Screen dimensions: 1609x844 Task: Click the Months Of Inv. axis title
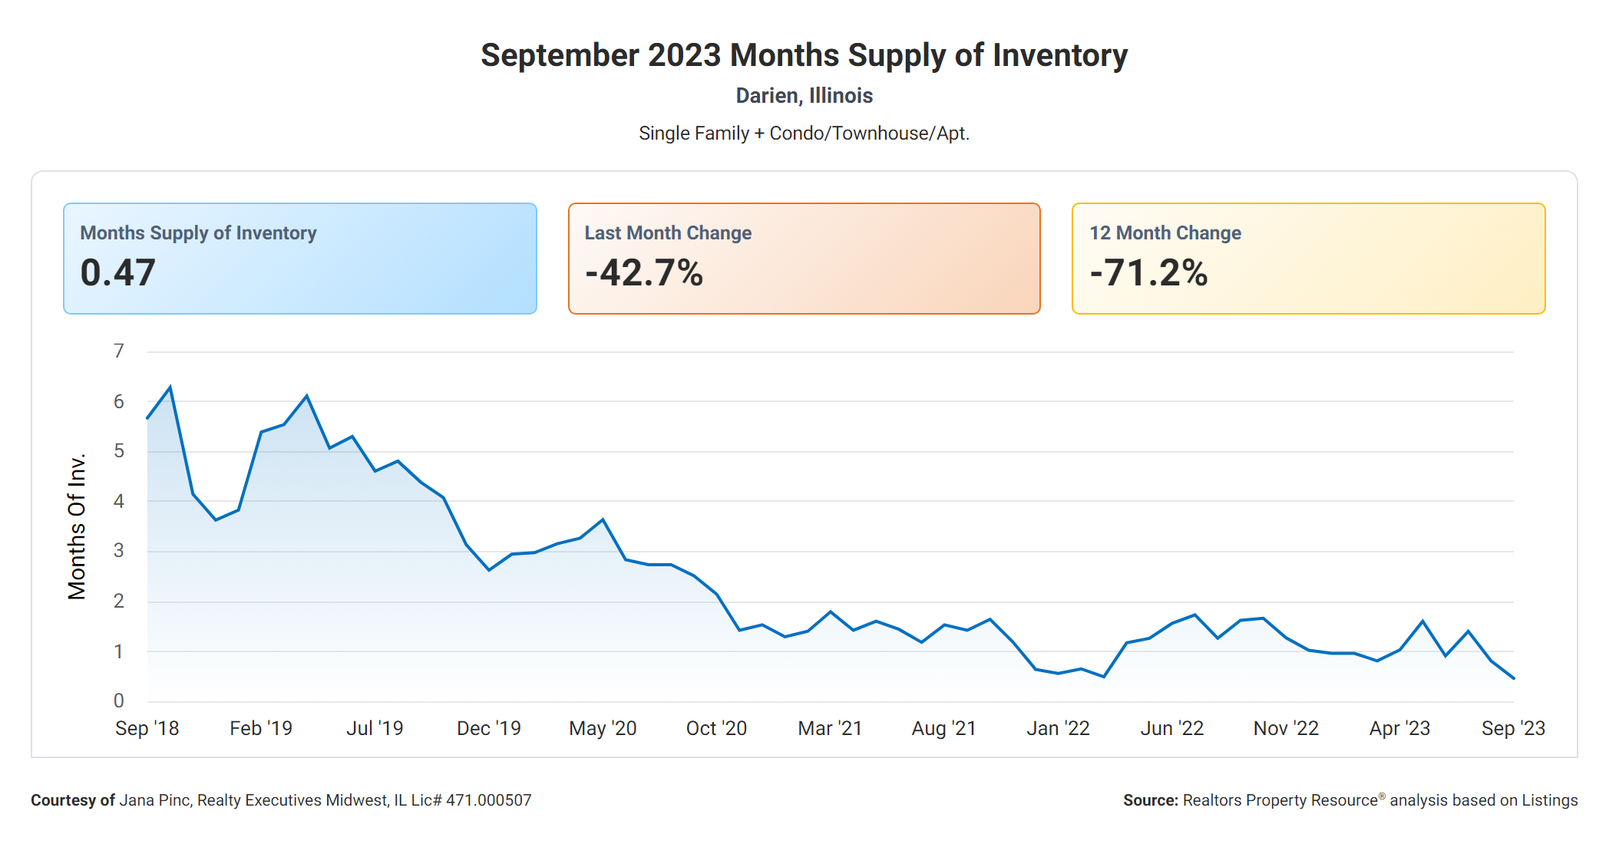pos(77,526)
